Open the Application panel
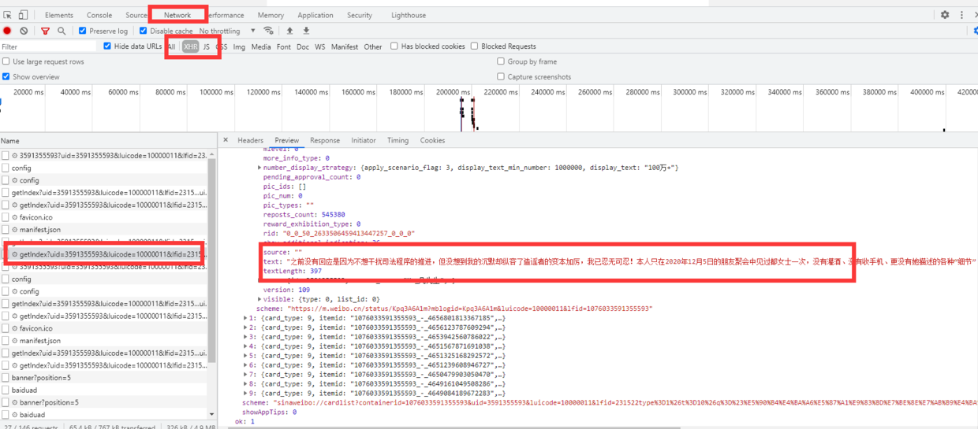 click(315, 15)
